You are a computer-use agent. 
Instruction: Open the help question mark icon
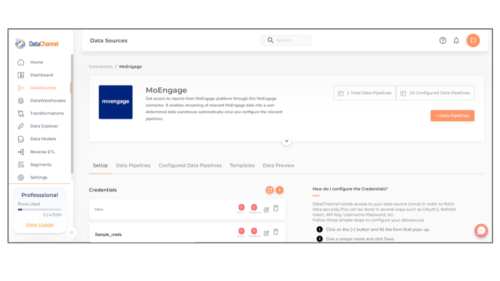[443, 41]
